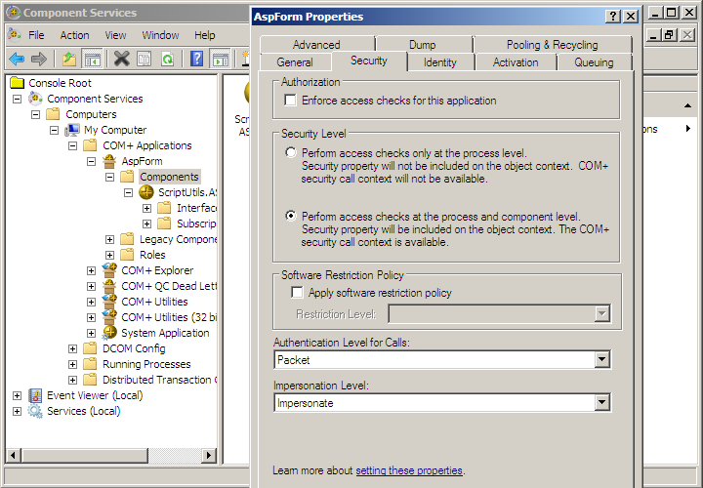The height and width of the screenshot is (488, 703).
Task: Close the AspForm Properties dialog
Action: [x=631, y=17]
